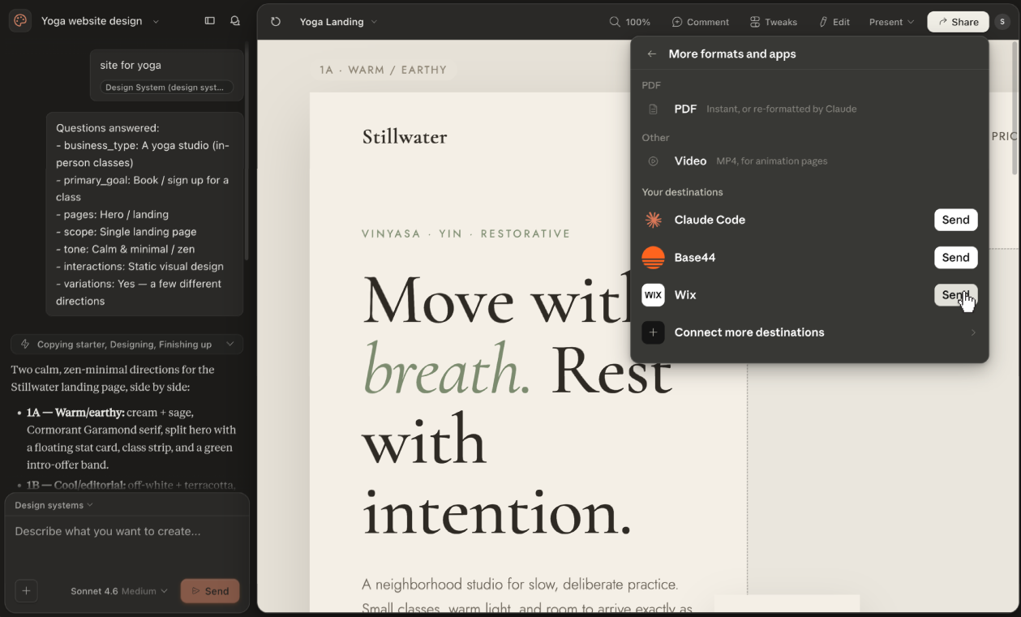The width and height of the screenshot is (1021, 617).
Task: Open the Design systems dropdown
Action: pos(54,505)
